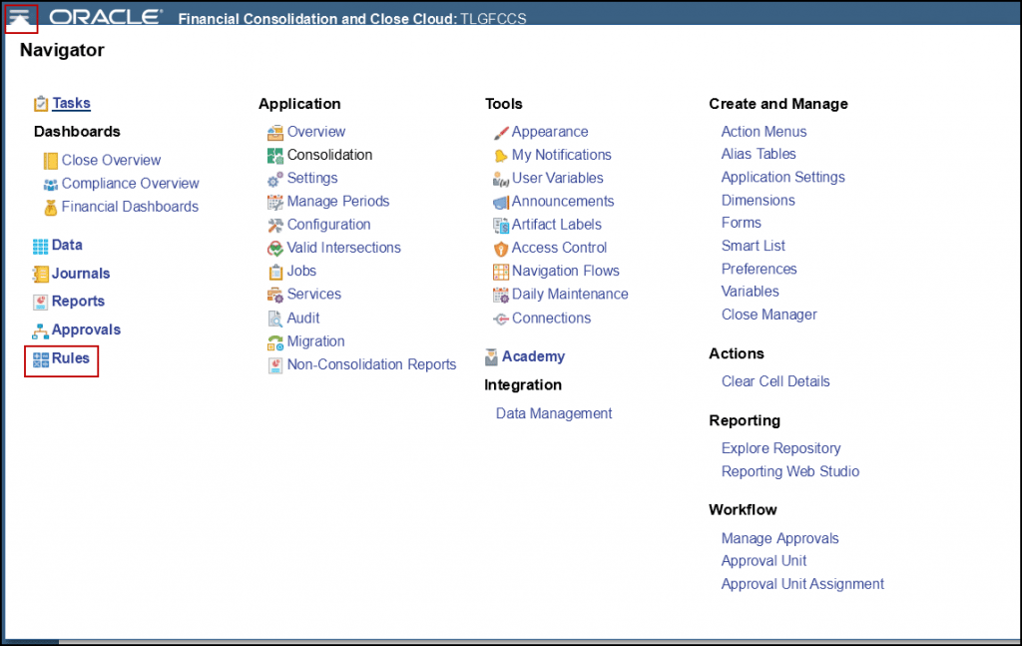Screen dimensions: 1022x646
Task: Click the Navigation Flows icon
Action: pyautogui.click(x=501, y=272)
